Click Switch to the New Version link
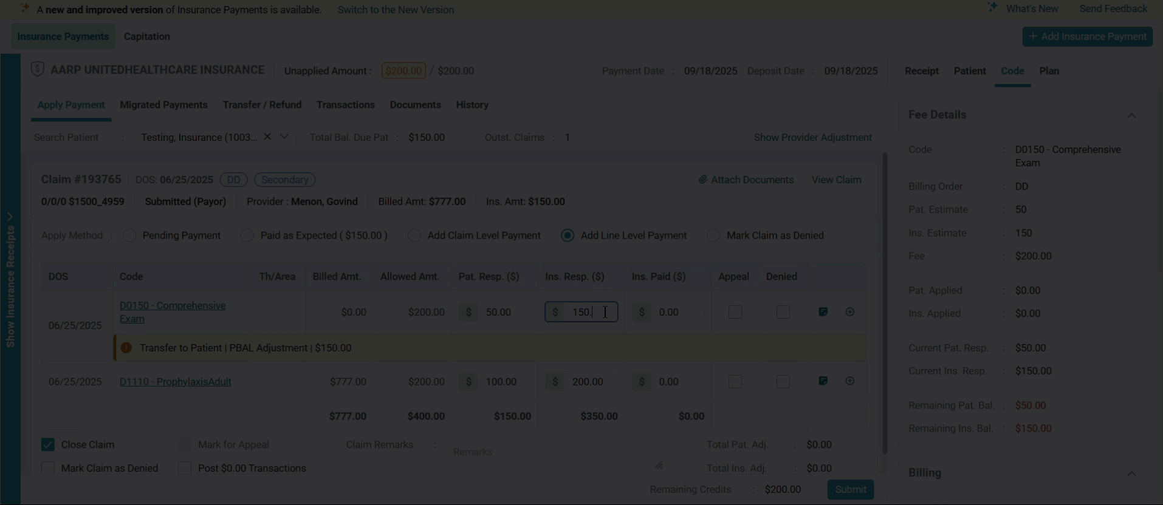Image resolution: width=1163 pixels, height=505 pixels. [x=396, y=10]
